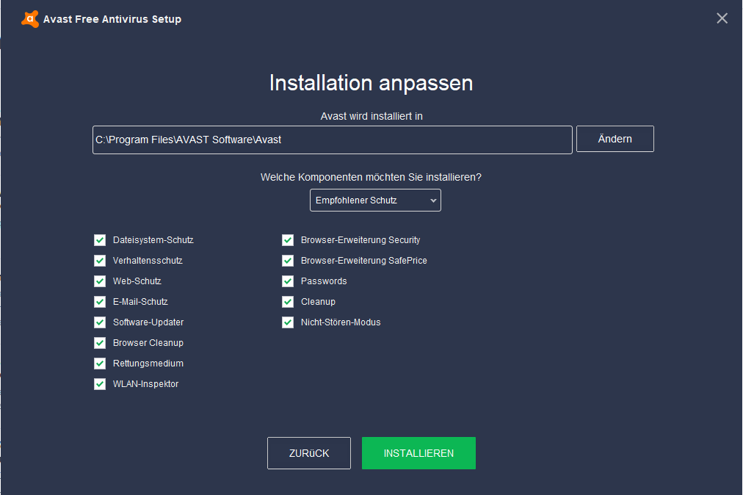Close the Avast setup window

(x=722, y=18)
